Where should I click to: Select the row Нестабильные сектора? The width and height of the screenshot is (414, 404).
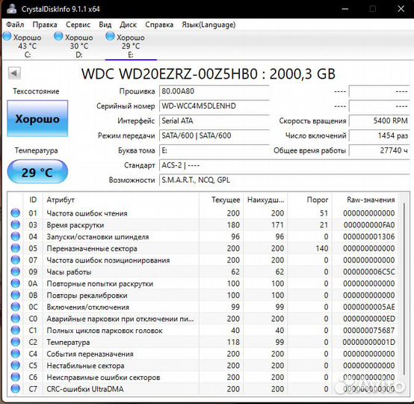pos(203,365)
